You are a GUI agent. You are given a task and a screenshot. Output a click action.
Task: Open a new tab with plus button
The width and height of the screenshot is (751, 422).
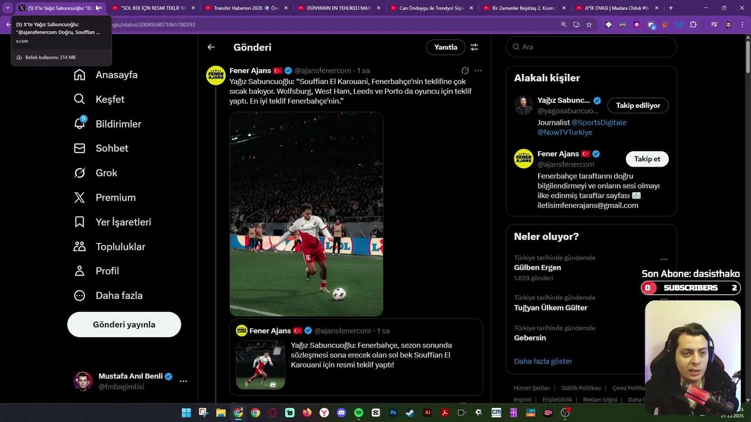[671, 8]
